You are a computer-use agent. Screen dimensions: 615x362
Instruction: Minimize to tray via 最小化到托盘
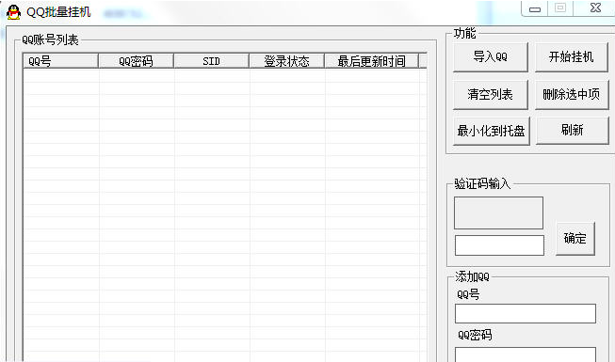[x=491, y=131]
